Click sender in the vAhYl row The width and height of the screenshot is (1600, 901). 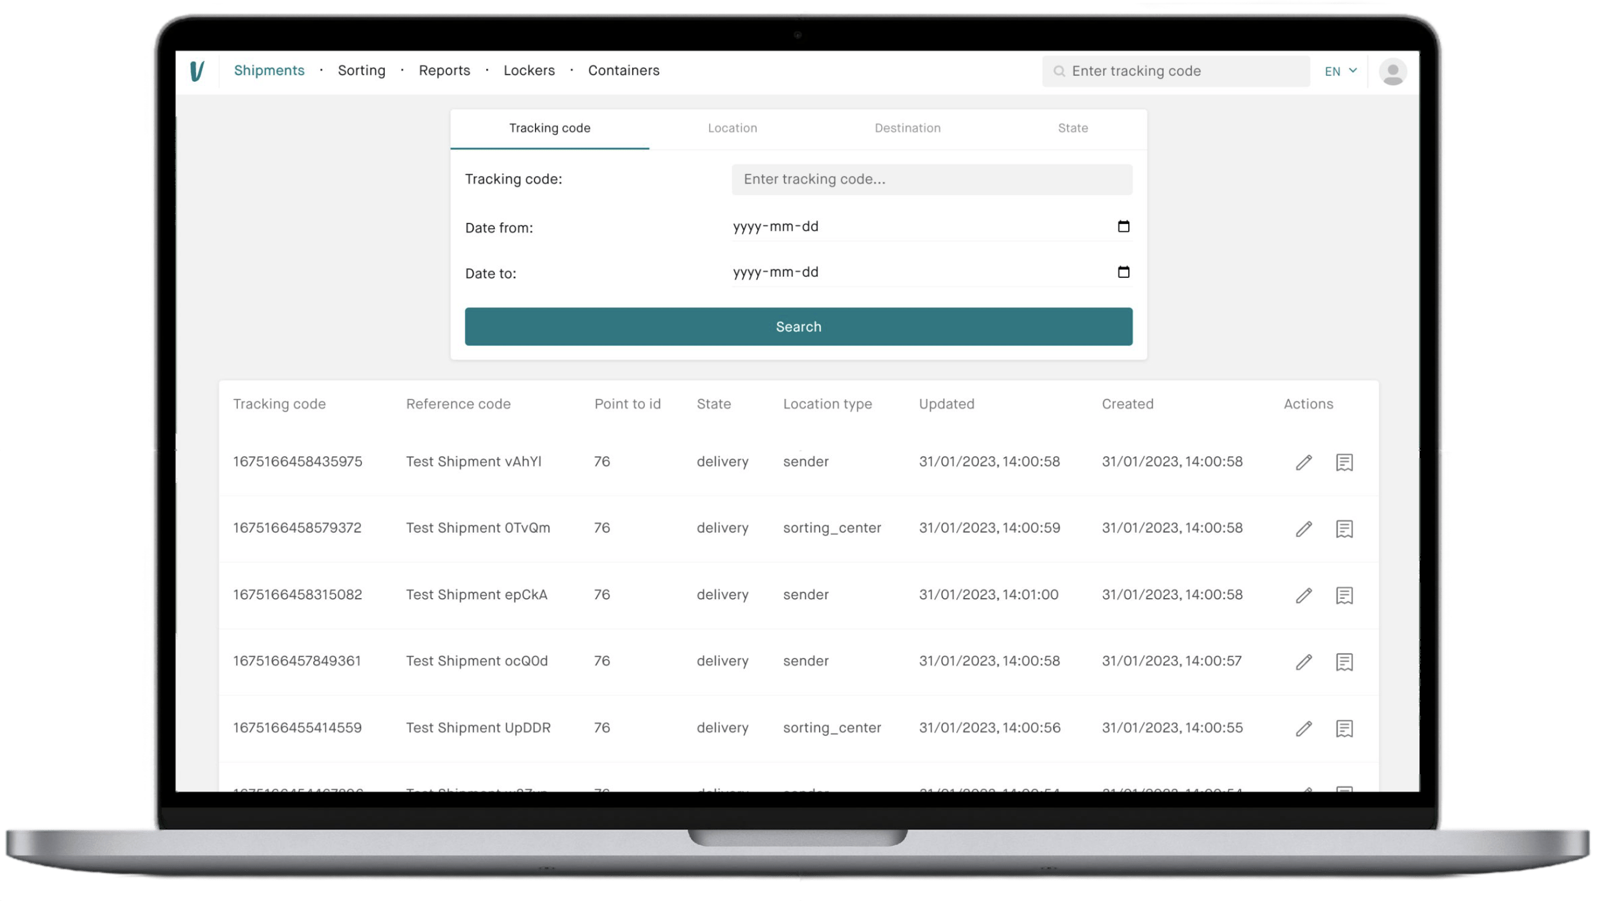click(x=806, y=462)
